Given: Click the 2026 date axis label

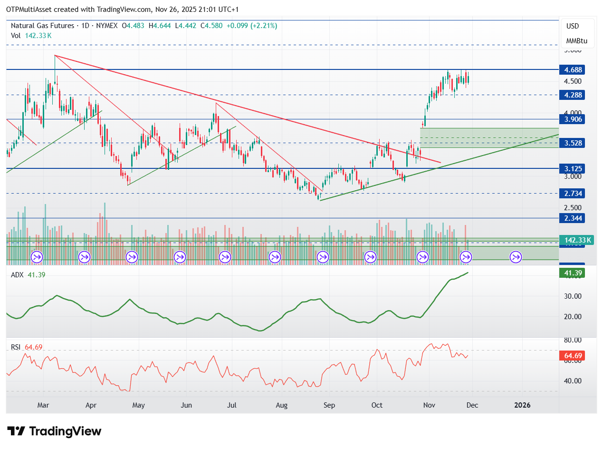Looking at the screenshot, I should pyautogui.click(x=522, y=405).
